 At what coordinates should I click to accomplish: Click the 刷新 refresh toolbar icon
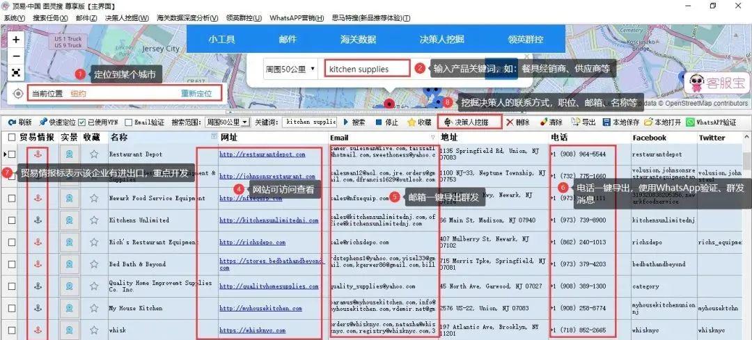(x=12, y=122)
